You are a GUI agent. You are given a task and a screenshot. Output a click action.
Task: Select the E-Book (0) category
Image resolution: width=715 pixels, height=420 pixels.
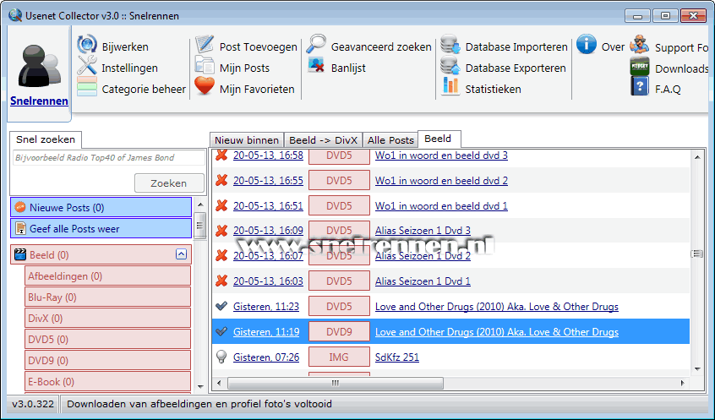[x=107, y=381]
